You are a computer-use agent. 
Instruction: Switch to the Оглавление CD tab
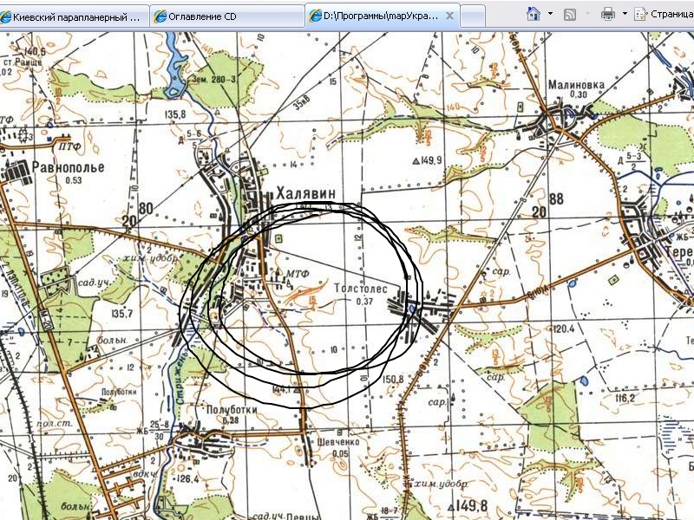[x=226, y=16]
